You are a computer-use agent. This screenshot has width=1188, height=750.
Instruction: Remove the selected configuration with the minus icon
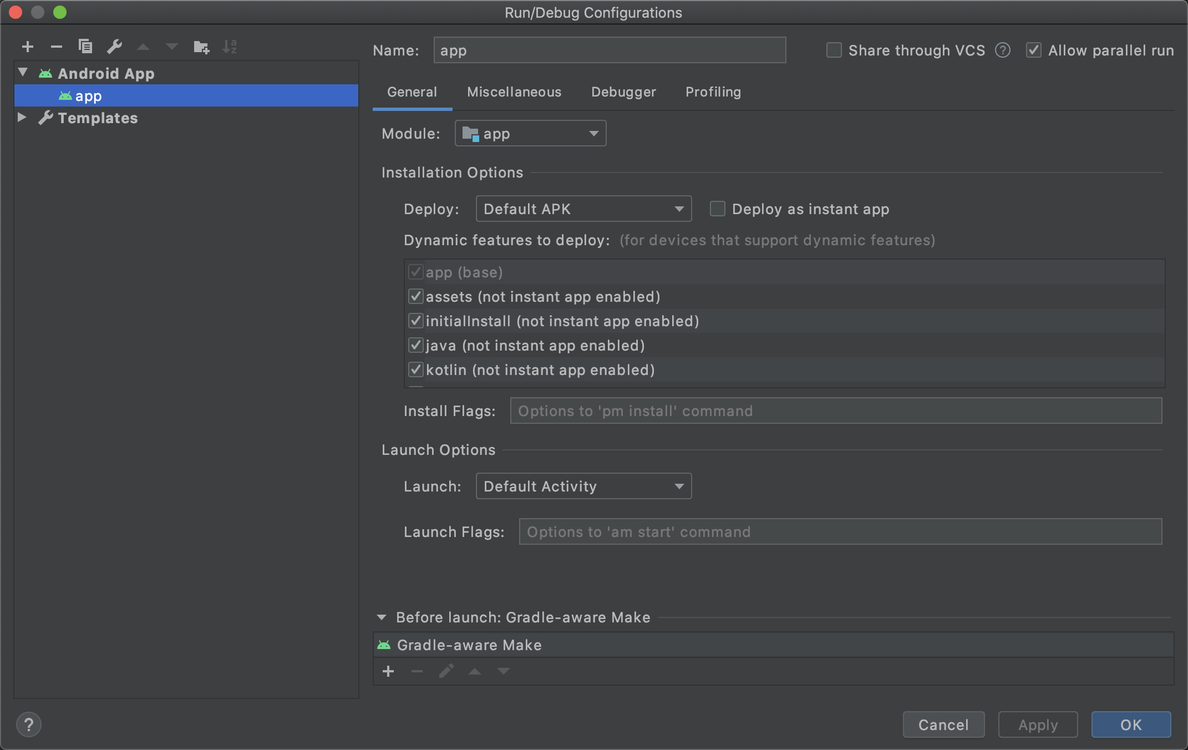click(56, 47)
